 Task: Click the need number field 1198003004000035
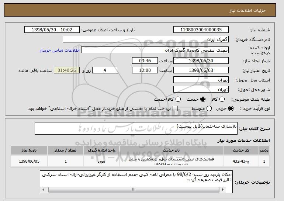(x=201, y=30)
